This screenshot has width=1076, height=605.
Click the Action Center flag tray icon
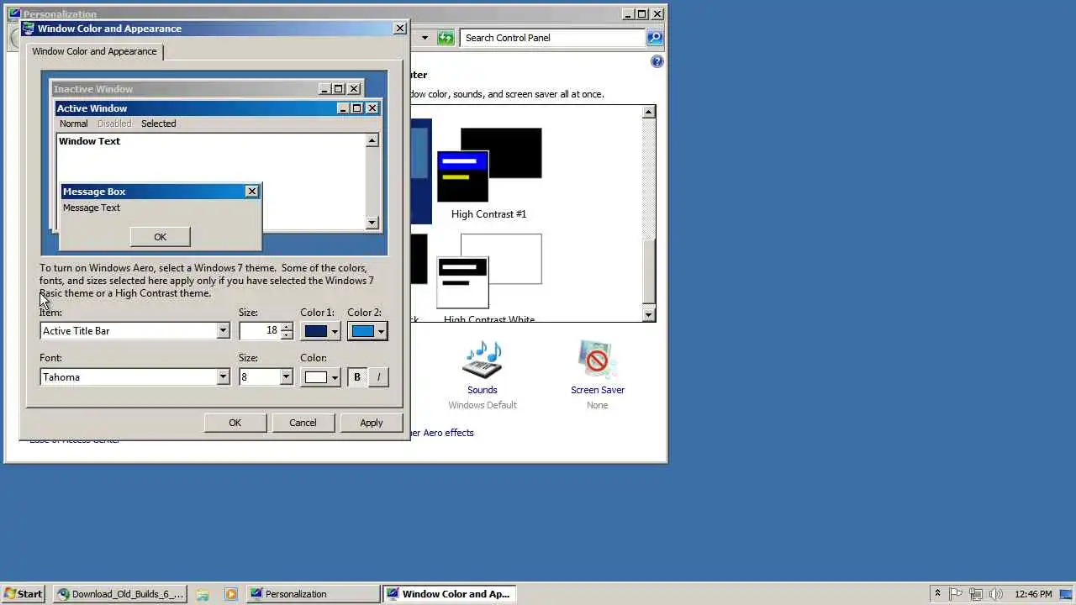(x=957, y=593)
